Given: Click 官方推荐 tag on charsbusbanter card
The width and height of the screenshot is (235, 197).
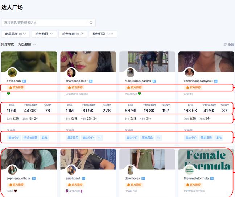Looking at the screenshot, I should pos(75,87).
